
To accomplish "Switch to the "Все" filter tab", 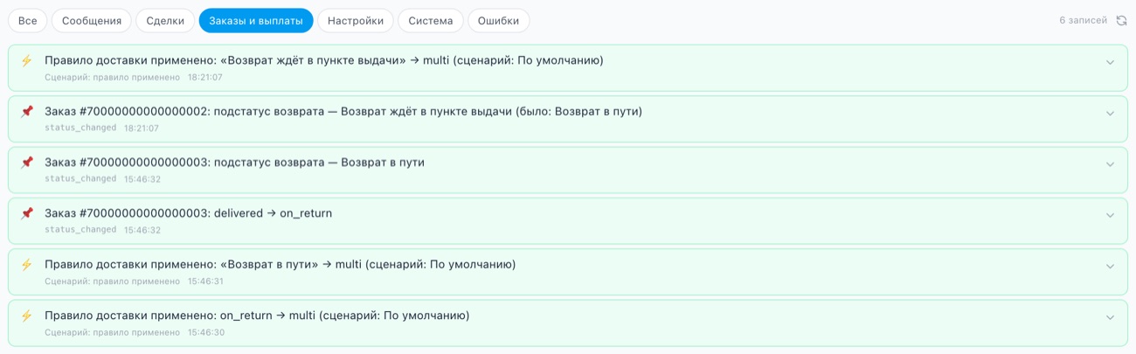I will pos(28,20).
